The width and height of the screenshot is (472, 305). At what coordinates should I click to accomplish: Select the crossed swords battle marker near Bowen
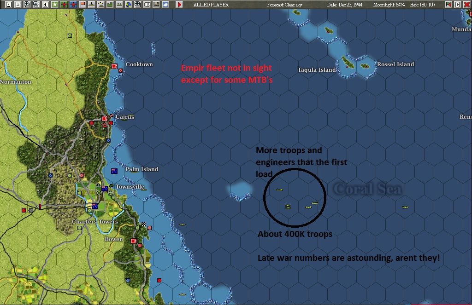tap(144, 224)
